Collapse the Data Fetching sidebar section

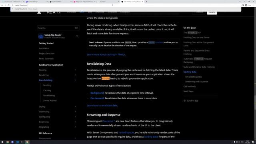pyautogui.click(x=75, y=80)
